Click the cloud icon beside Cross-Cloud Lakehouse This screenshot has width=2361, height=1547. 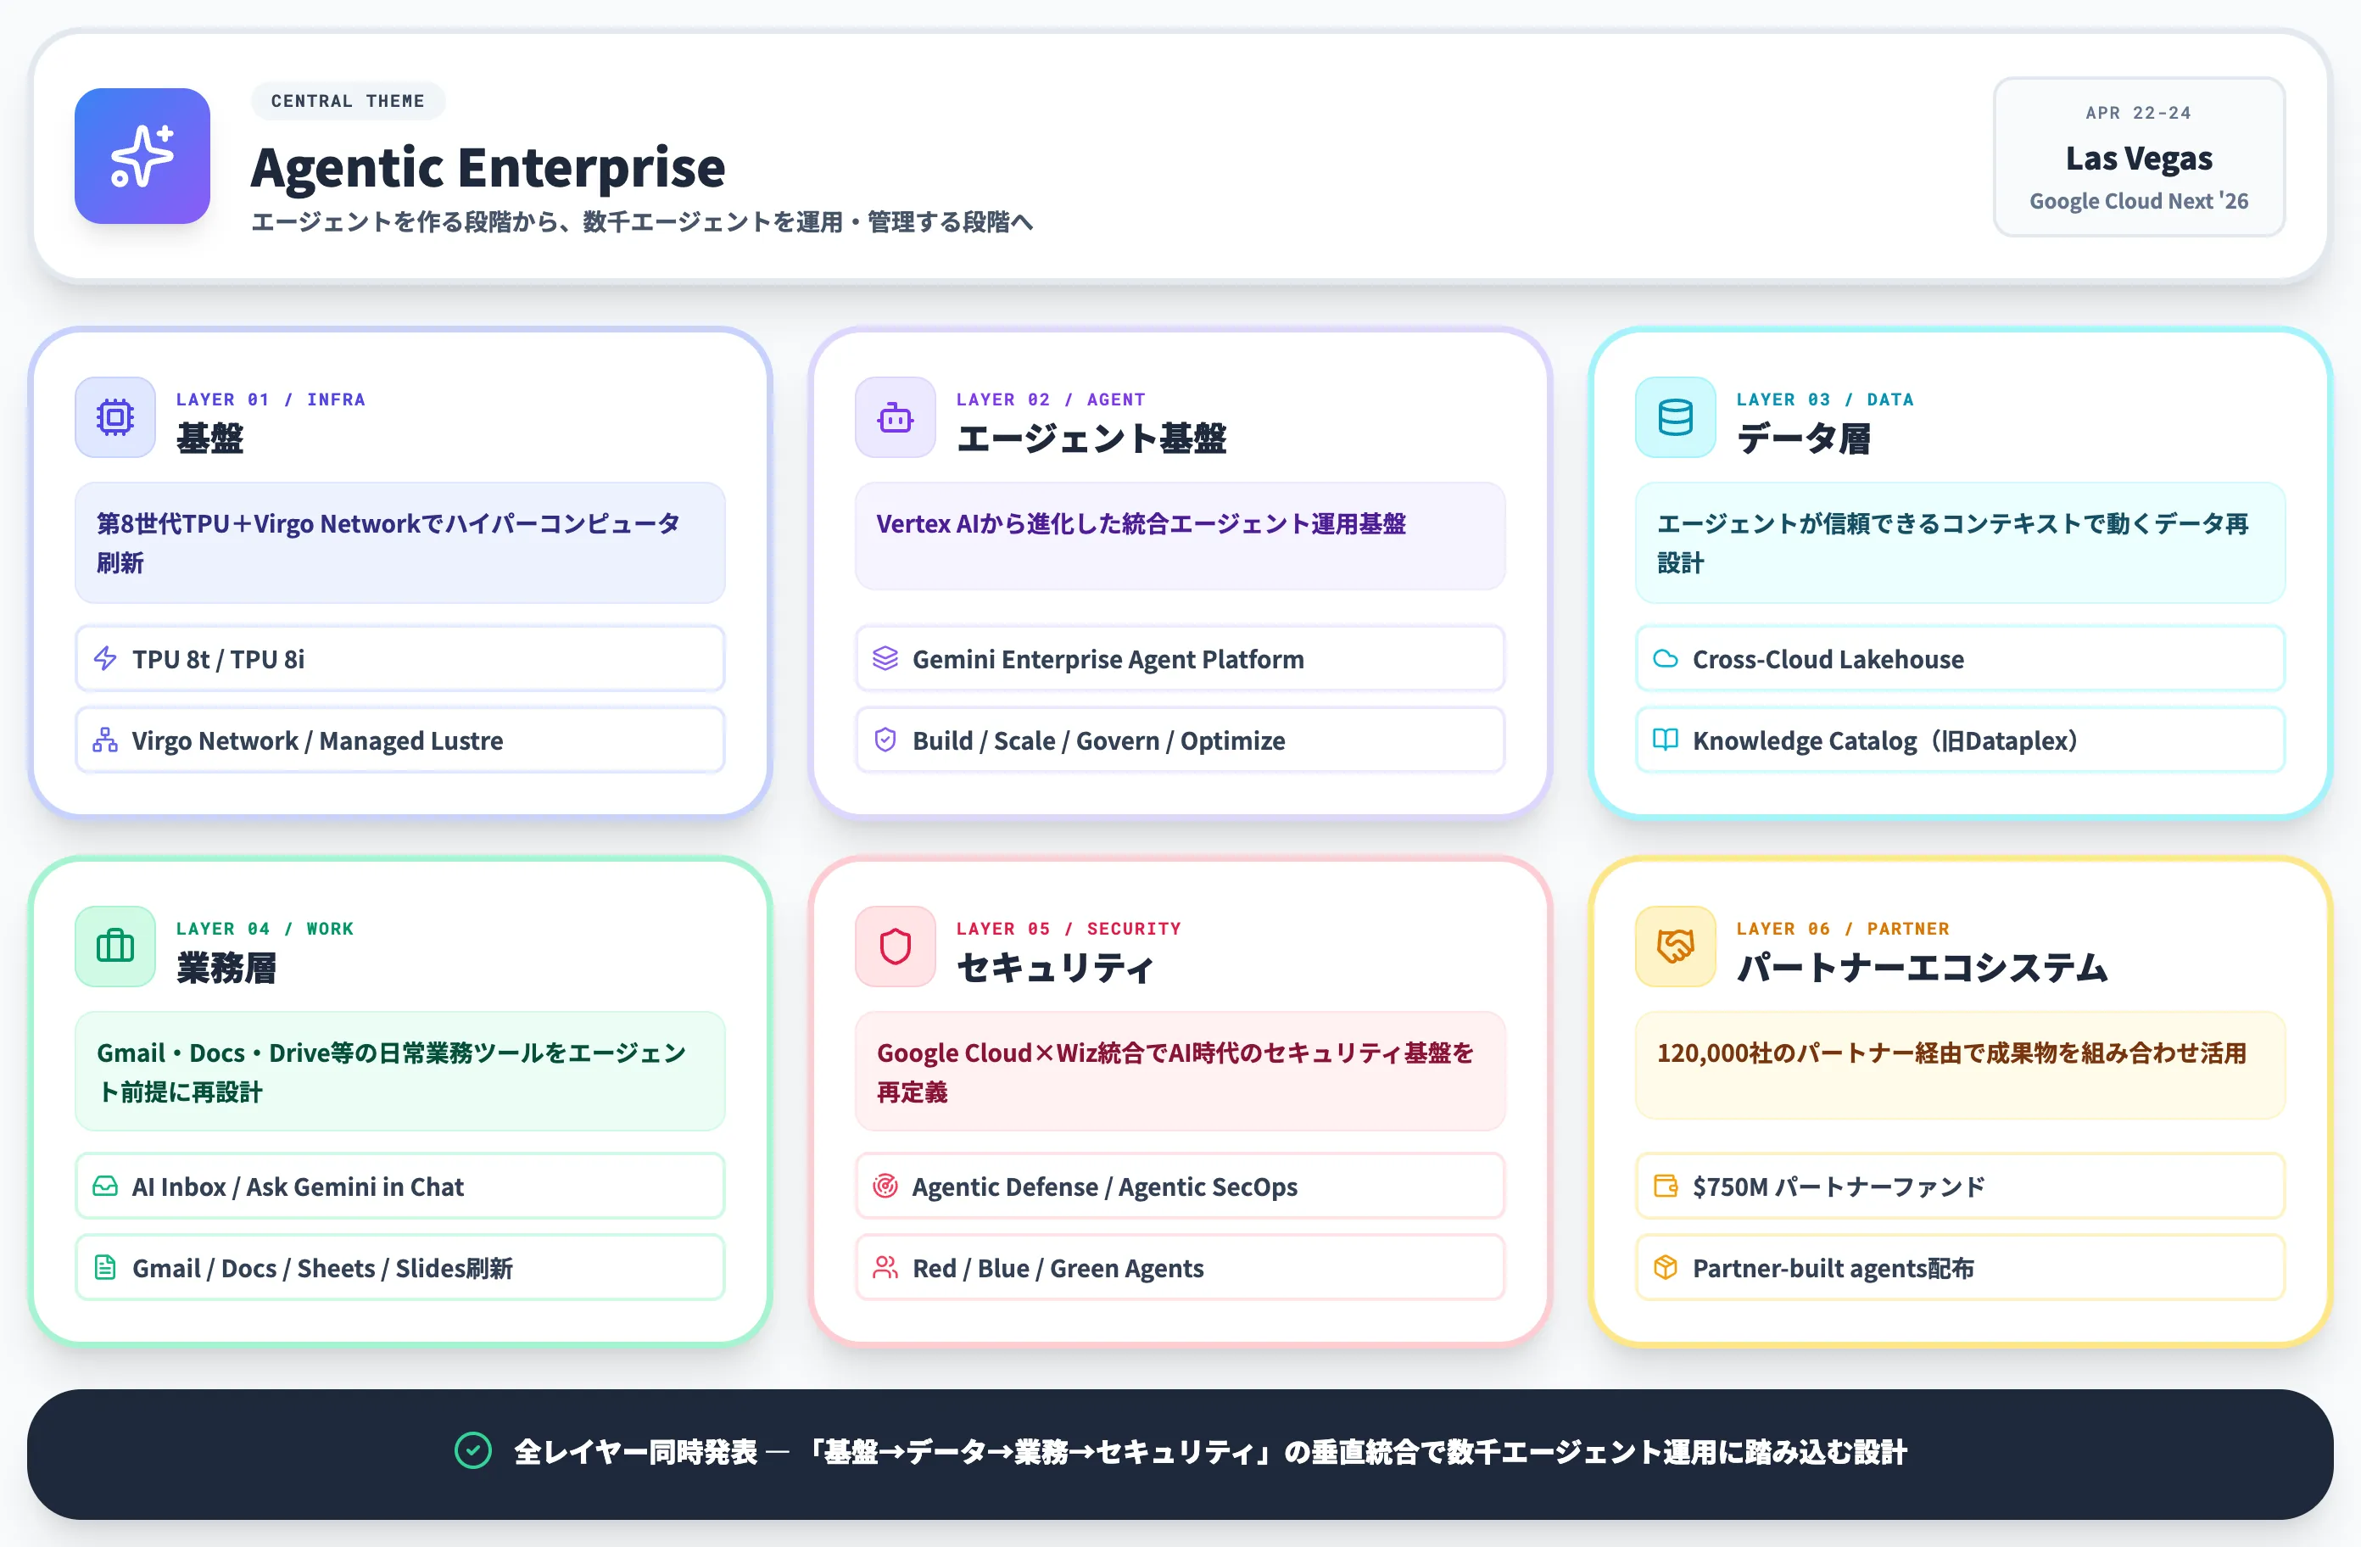point(1666,658)
